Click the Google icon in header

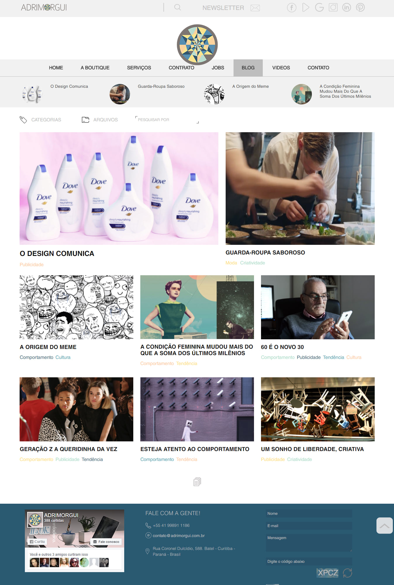pos(319,7)
